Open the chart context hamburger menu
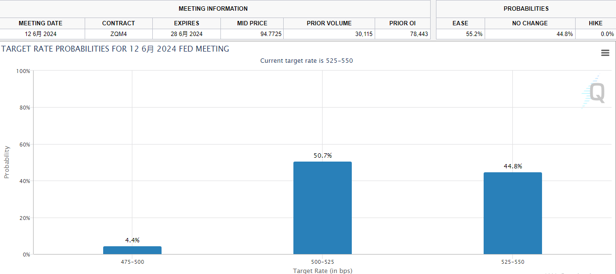 click(x=605, y=53)
